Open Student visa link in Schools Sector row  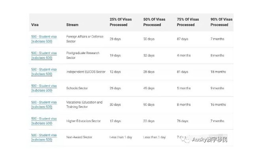coord(44,88)
